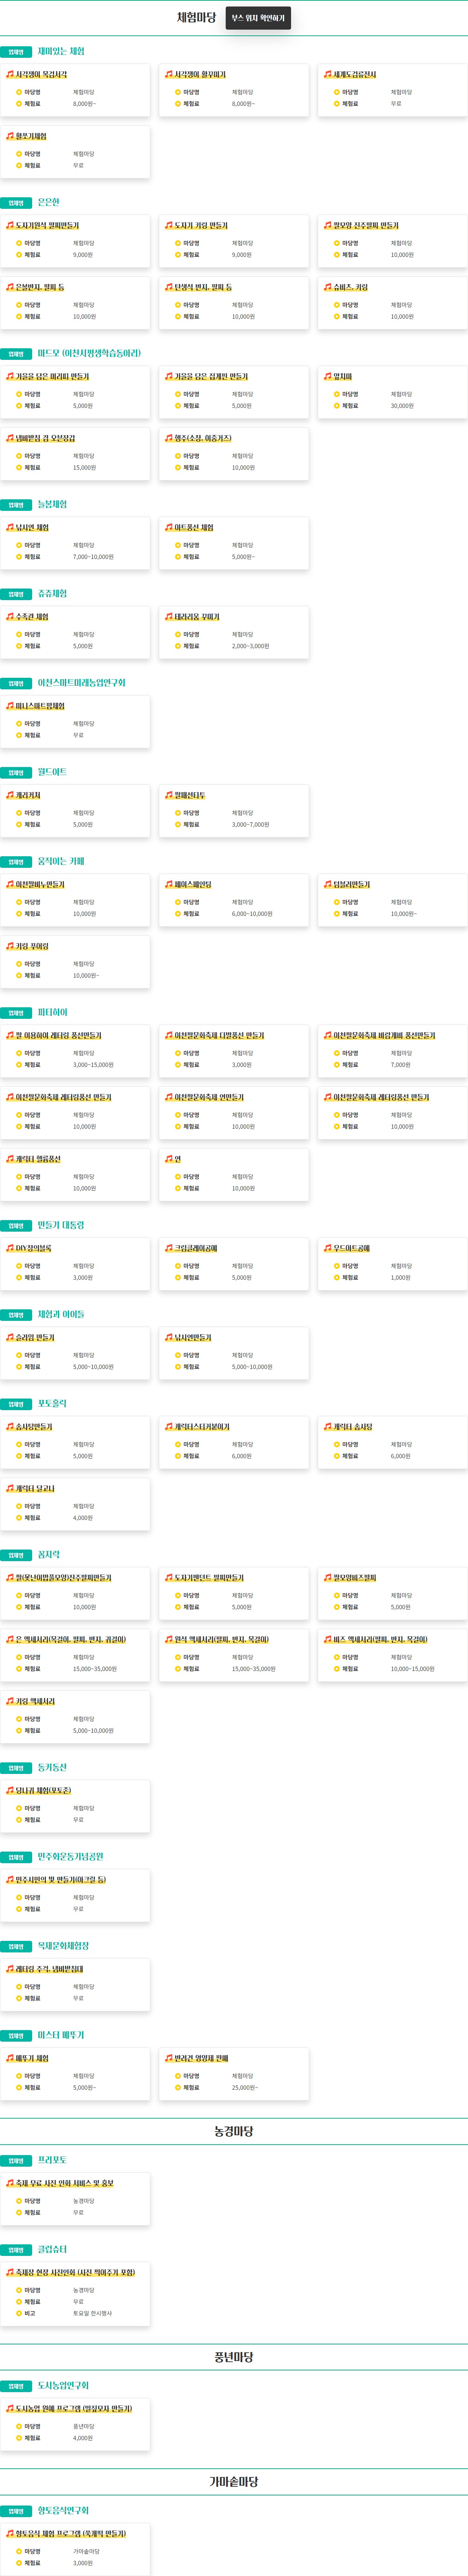
Task: Select vendor name 움직이는 카페
Action: (61, 861)
